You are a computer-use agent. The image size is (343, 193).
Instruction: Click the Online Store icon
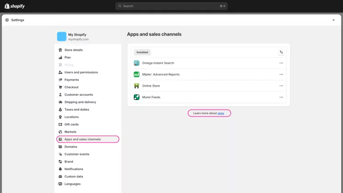pos(137,86)
